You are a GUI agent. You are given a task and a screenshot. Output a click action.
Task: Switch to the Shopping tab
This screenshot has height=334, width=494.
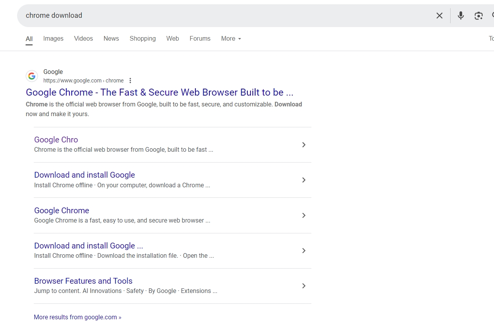point(143,39)
